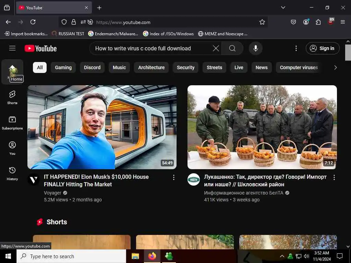Image resolution: width=351 pixels, height=263 pixels.
Task: Open more actions for Elon Musk house video
Action: point(174,178)
